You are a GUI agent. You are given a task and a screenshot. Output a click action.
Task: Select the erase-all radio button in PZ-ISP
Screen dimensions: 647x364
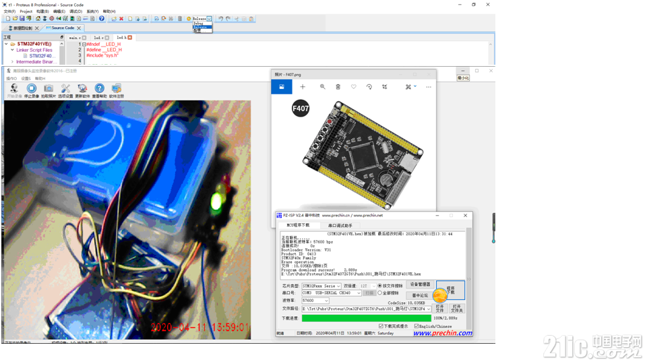[x=379, y=293]
